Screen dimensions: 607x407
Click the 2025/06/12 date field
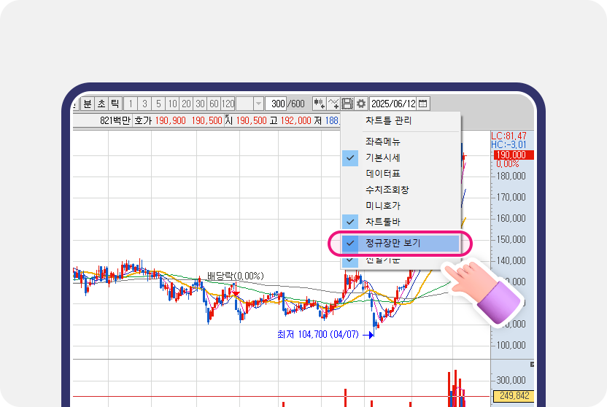393,104
